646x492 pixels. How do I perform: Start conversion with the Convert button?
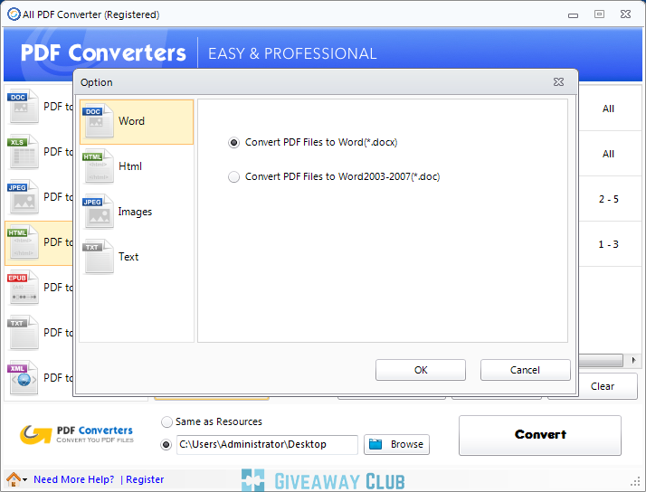(540, 435)
